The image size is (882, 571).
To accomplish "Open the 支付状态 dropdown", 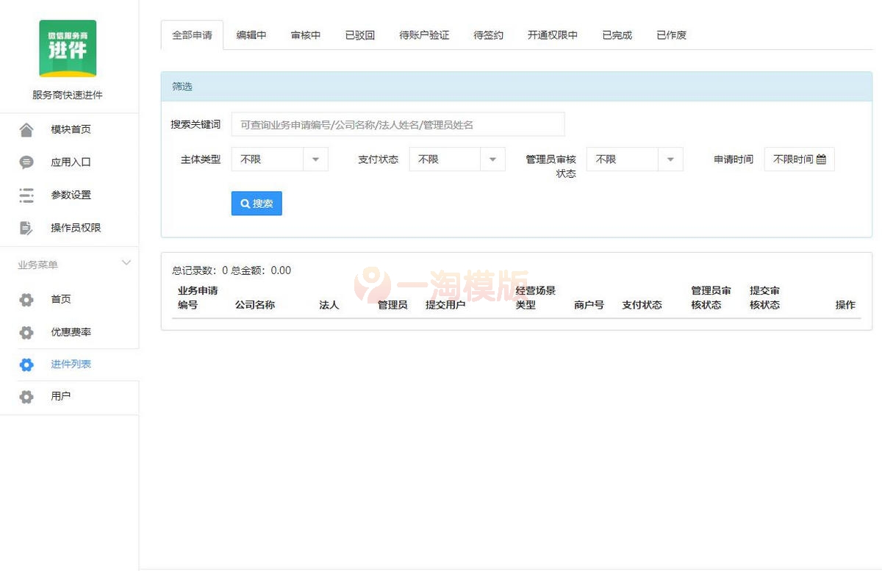I will [x=494, y=159].
